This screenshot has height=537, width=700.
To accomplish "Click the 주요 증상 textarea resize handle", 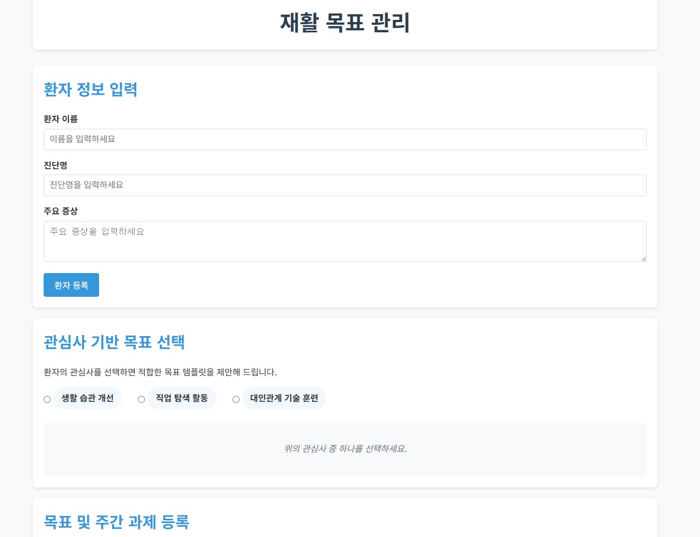I will [x=643, y=258].
